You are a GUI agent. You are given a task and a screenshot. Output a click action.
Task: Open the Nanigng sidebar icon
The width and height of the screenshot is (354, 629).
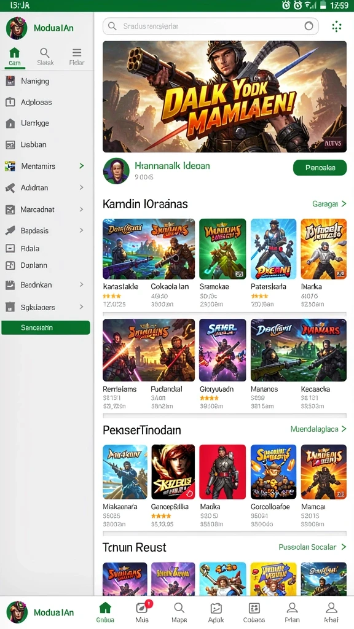click(x=10, y=81)
